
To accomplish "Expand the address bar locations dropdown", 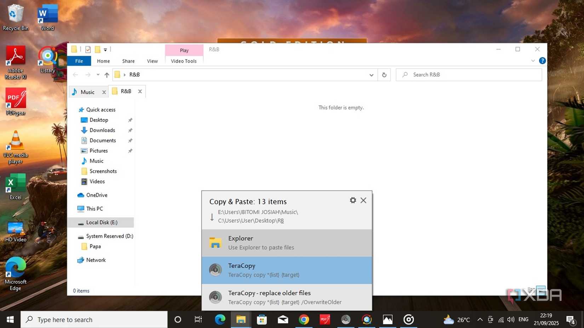I will tap(371, 75).
